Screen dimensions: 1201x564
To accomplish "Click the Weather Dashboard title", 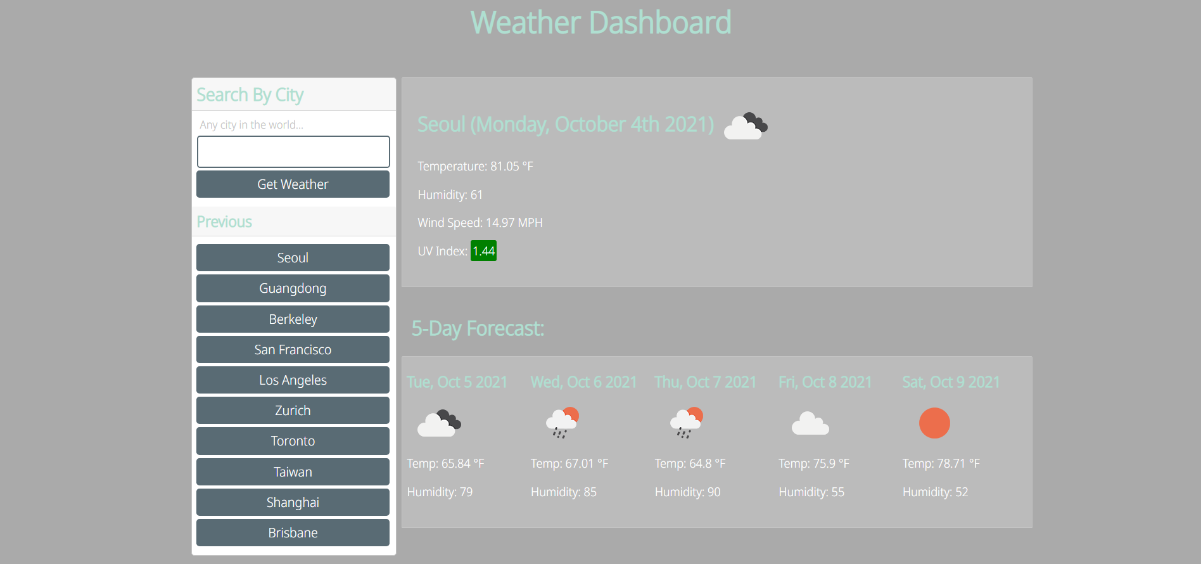I will pyautogui.click(x=600, y=23).
